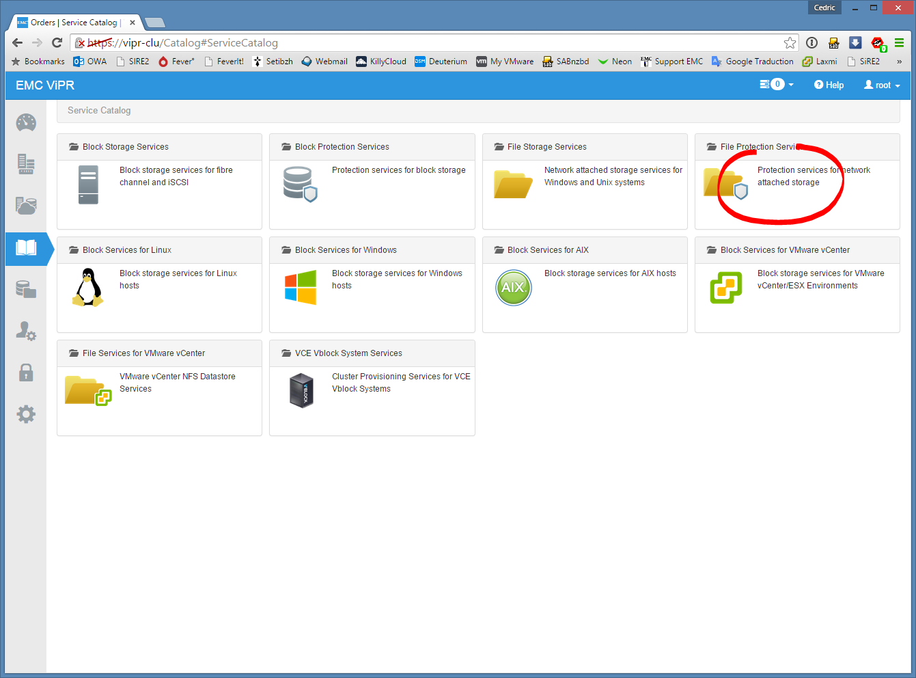Open the Chrome hamburger menu
Viewport: 916px width, 678px height.
point(900,42)
